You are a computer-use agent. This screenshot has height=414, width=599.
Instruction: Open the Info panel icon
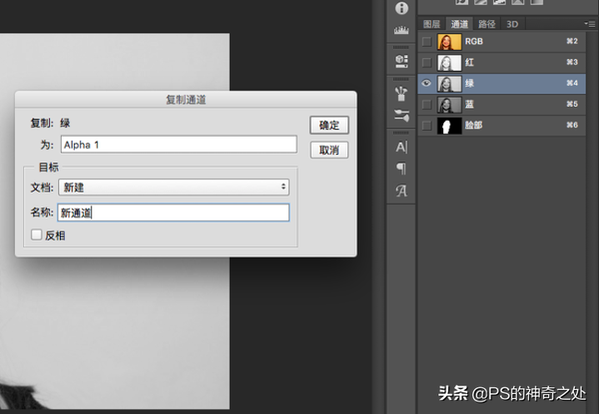[x=401, y=8]
